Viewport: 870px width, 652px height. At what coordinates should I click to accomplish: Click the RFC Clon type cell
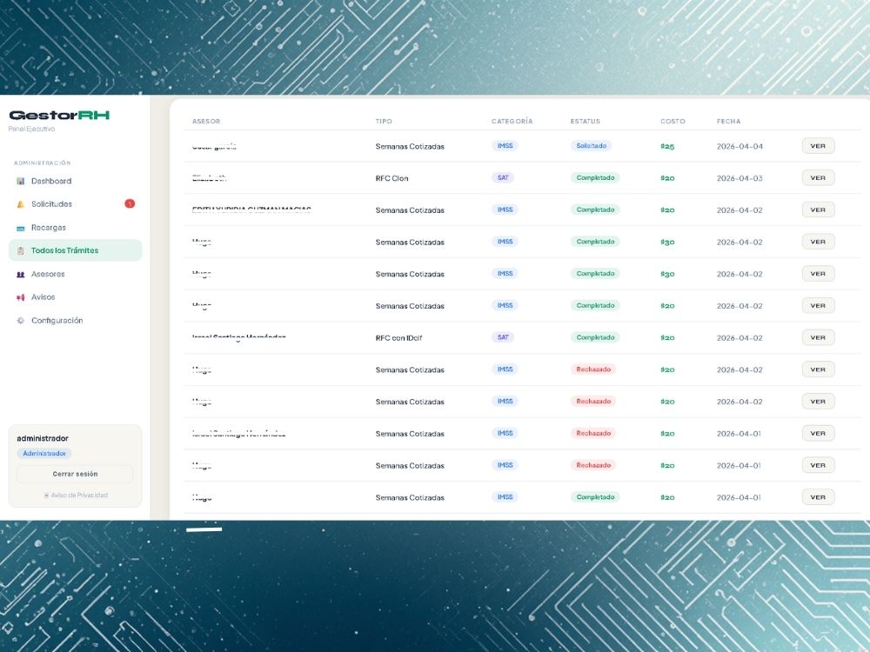click(391, 178)
